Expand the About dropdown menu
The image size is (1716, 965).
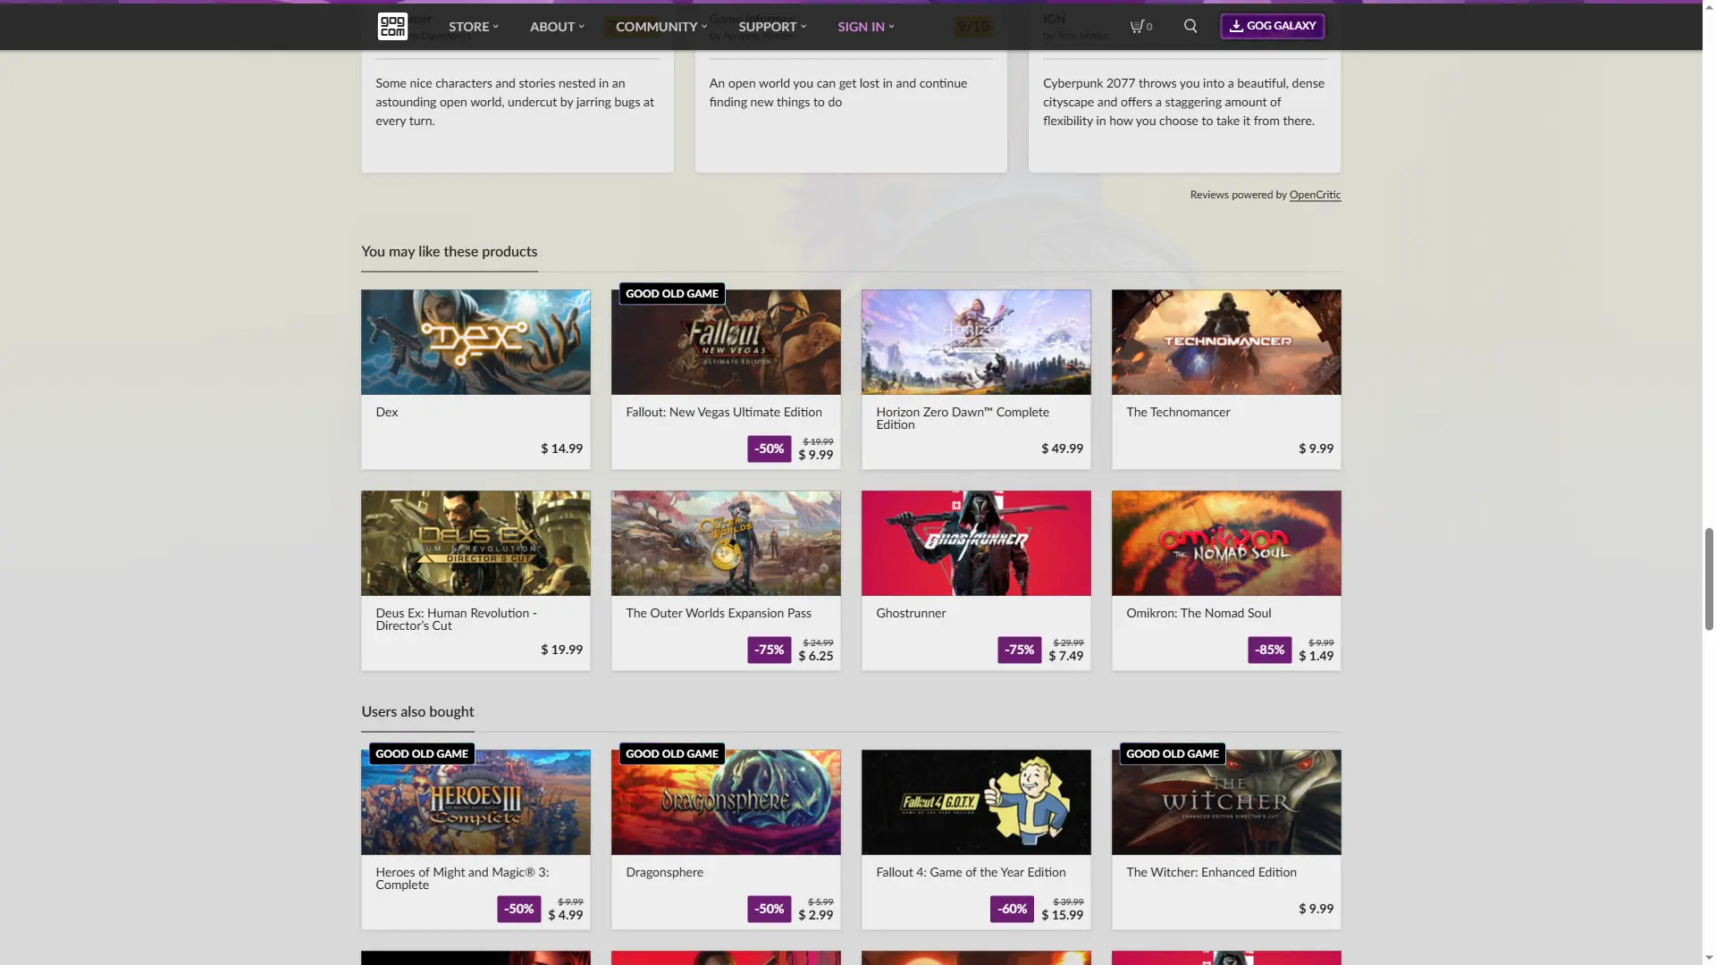(x=557, y=27)
